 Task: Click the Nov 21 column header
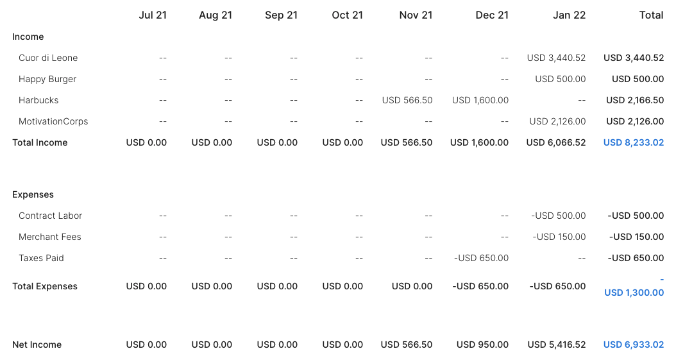(416, 15)
